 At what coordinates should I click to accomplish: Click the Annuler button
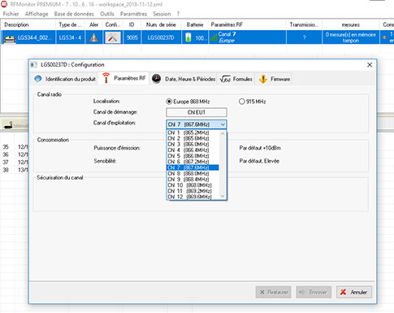coord(354,292)
